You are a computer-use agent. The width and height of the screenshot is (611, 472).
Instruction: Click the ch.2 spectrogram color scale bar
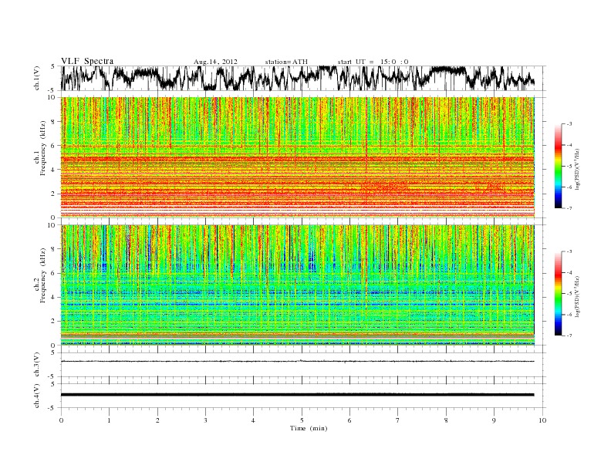coord(558,294)
